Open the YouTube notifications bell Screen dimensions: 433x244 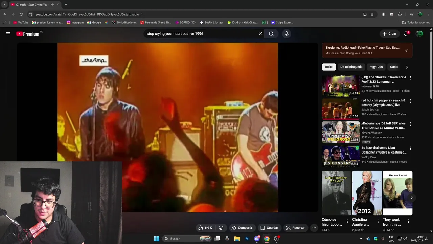click(x=406, y=34)
